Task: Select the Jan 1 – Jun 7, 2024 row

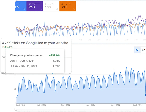Action: pyautogui.click(x=35, y=61)
